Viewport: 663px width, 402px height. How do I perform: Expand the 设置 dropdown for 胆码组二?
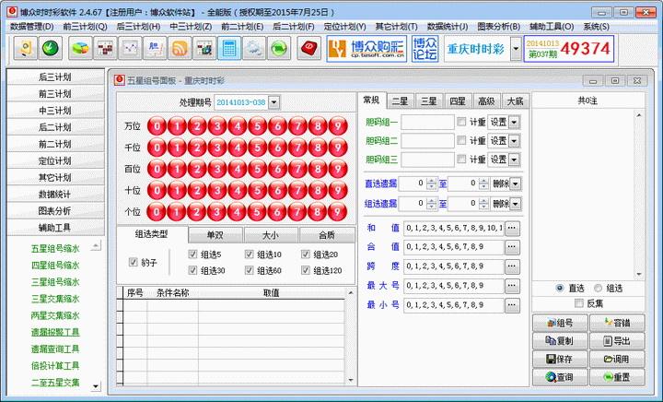(514, 141)
